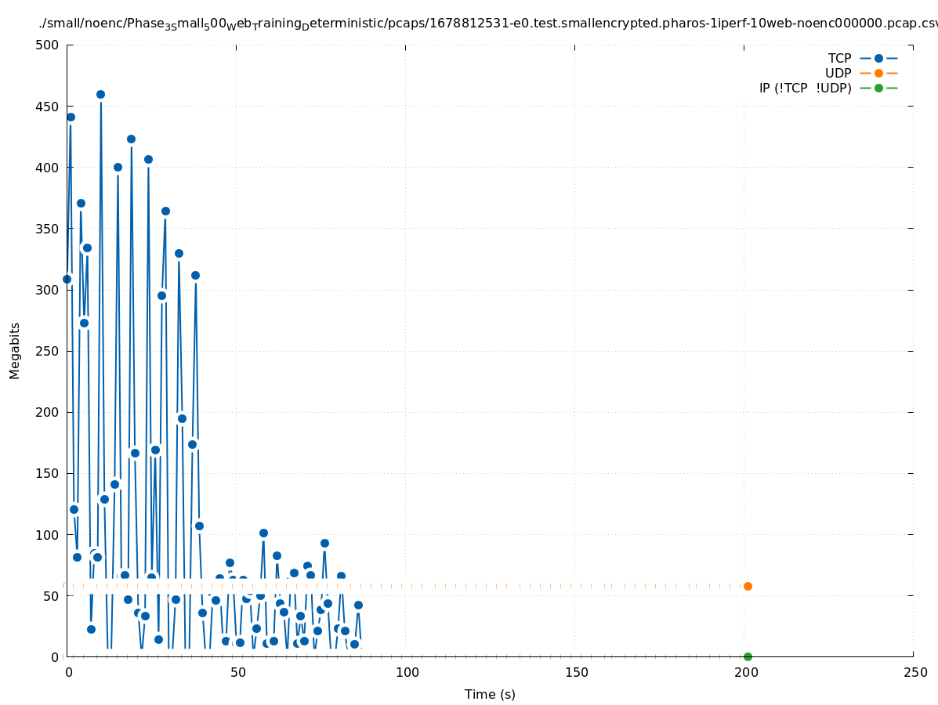Toggle the UDP series via its legend label
The height and width of the screenshot is (705, 938).
pyautogui.click(x=838, y=73)
